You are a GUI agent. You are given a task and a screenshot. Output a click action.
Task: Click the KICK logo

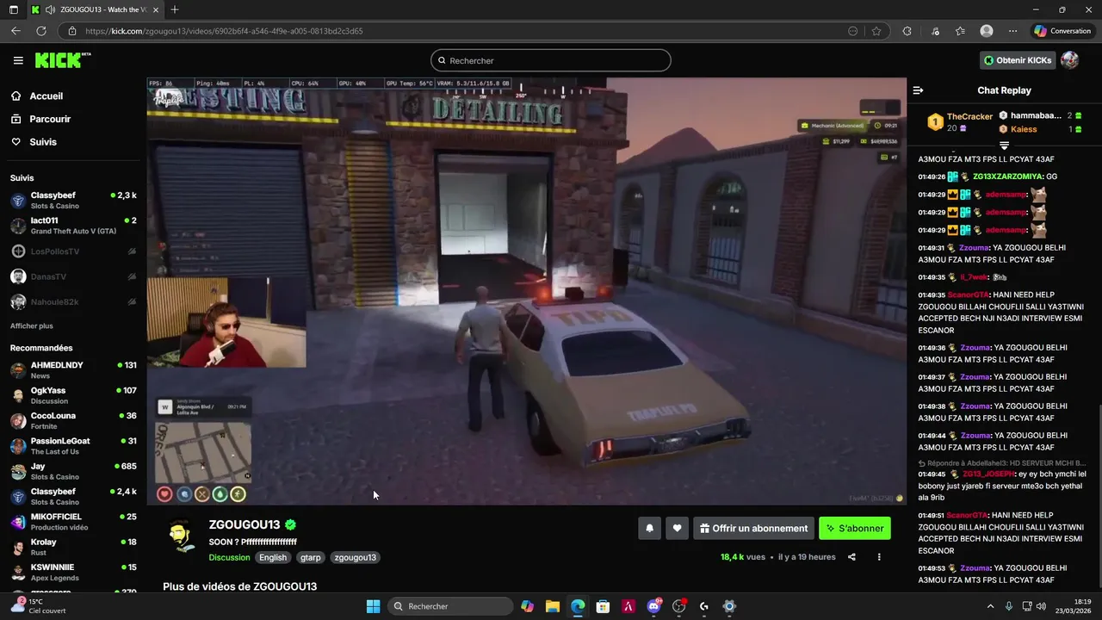point(62,60)
